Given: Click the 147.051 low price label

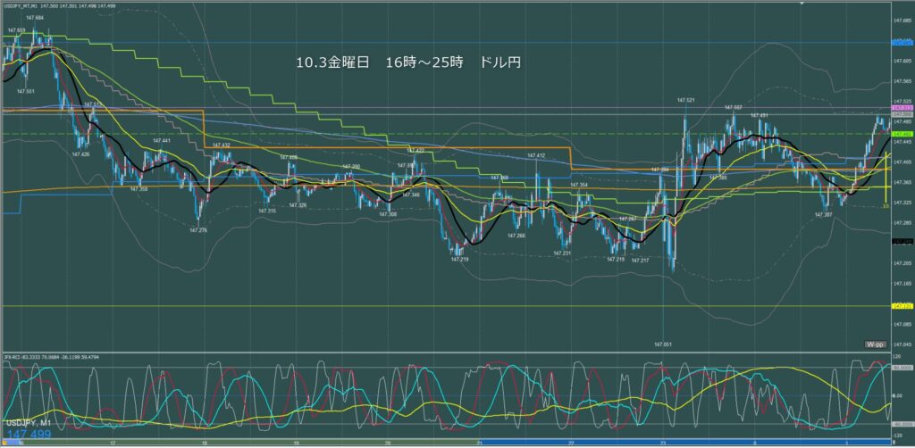Looking at the screenshot, I should click(x=662, y=344).
